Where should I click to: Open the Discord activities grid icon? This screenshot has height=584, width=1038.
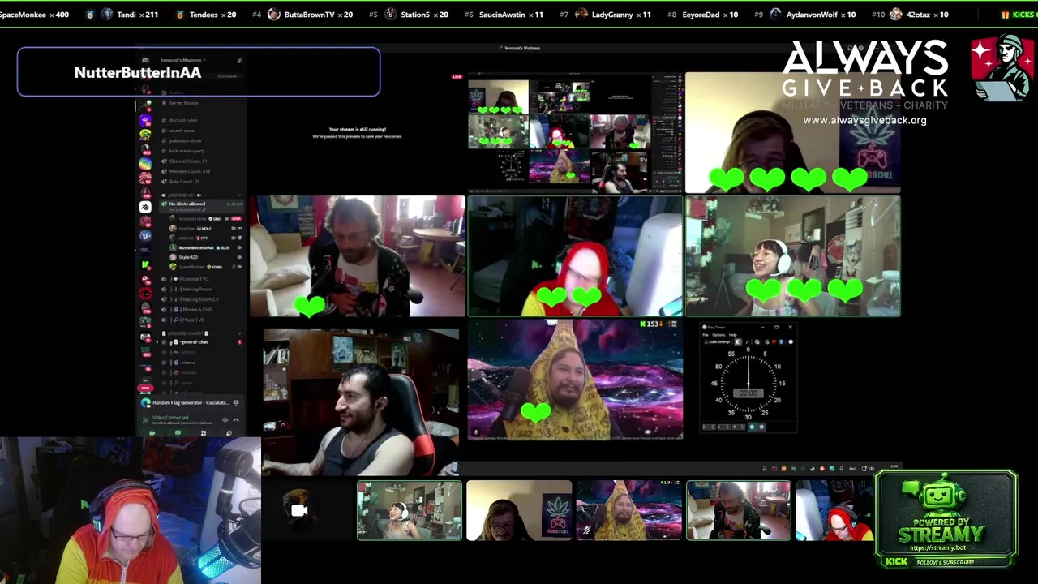[x=204, y=433]
